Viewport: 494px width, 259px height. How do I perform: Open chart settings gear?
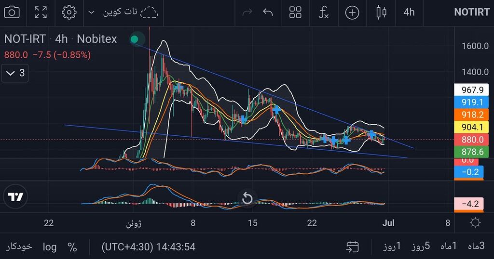(x=69, y=12)
